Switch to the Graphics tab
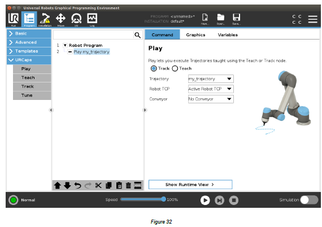322x227 pixels. [195, 34]
